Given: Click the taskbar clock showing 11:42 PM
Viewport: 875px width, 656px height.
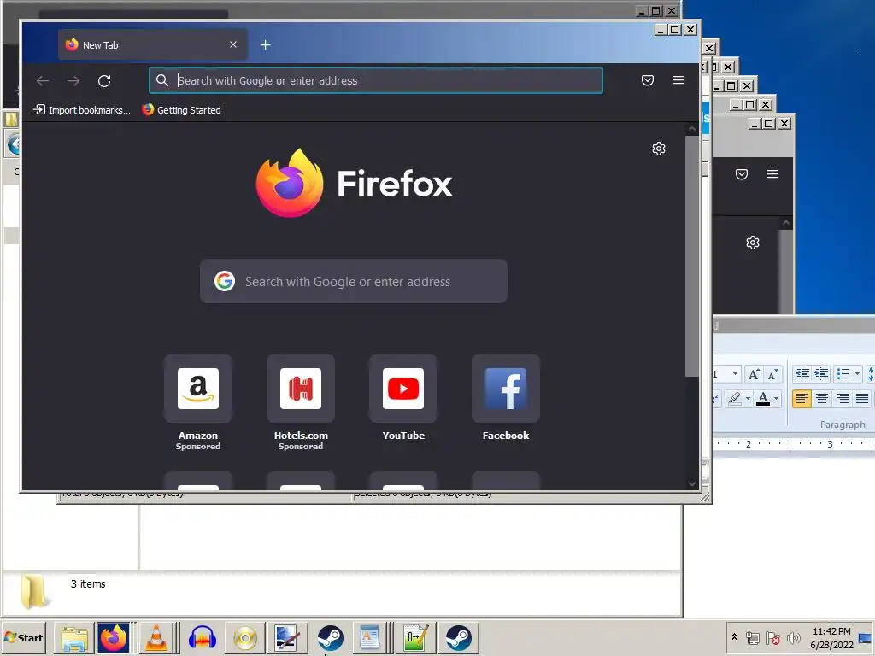Looking at the screenshot, I should pos(831,637).
